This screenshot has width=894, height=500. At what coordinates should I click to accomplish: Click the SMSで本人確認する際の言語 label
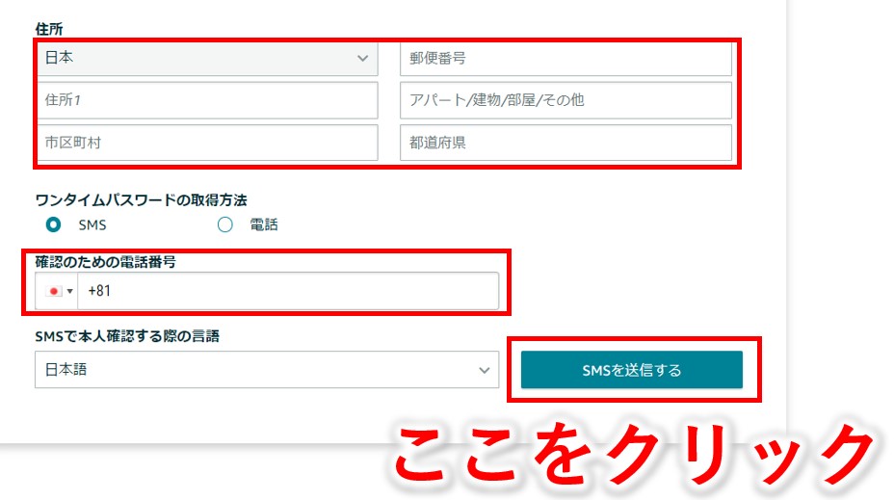point(127,336)
